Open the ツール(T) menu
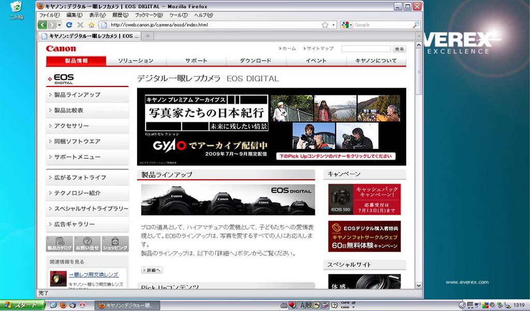Viewport: 530px width, 311px height. tap(179, 15)
